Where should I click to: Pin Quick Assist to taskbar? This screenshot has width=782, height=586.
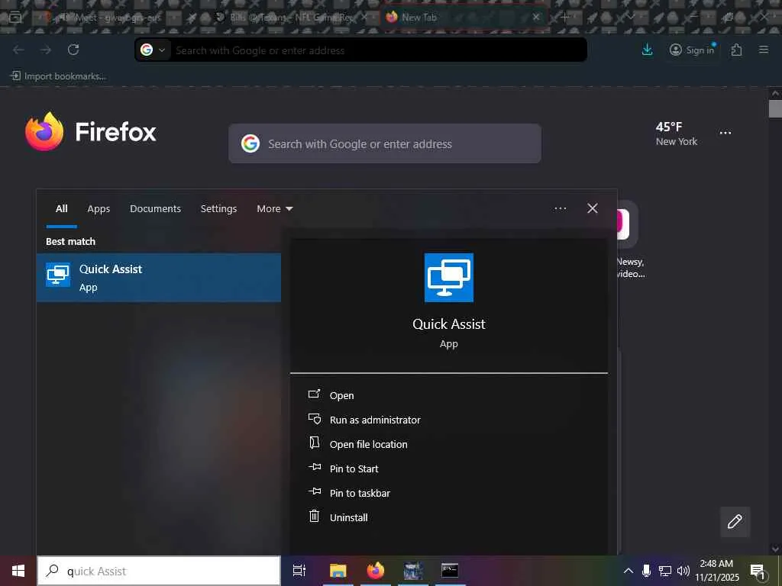(349, 493)
